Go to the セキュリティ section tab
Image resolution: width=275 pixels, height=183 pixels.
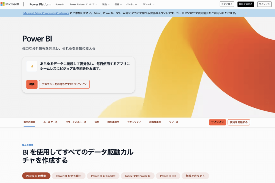point(134,122)
